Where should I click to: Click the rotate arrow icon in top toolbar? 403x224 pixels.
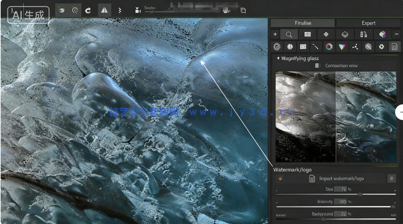tap(88, 10)
